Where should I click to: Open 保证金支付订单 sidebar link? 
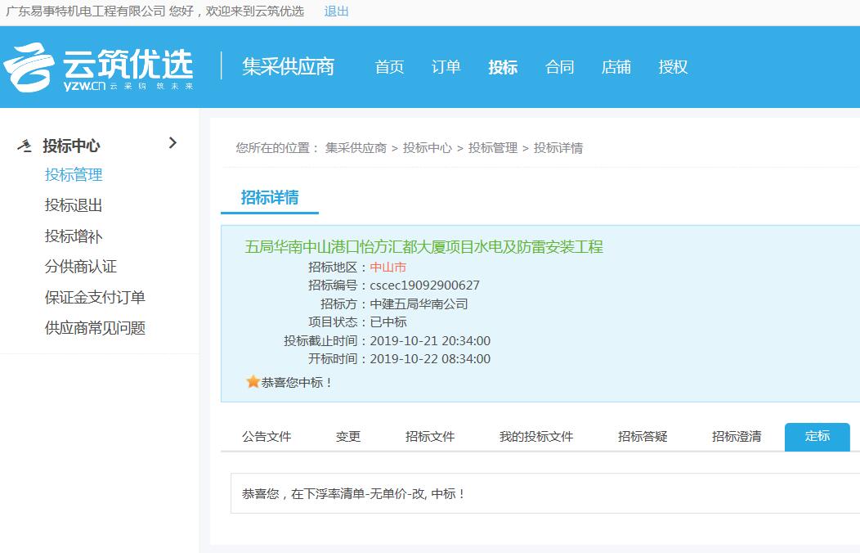(x=95, y=298)
